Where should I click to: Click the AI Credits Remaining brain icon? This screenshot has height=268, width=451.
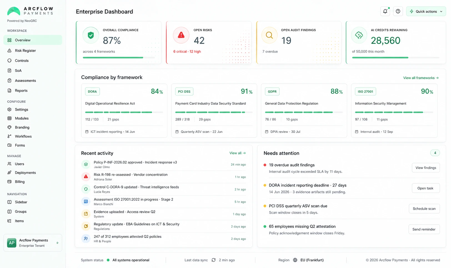(x=359, y=35)
